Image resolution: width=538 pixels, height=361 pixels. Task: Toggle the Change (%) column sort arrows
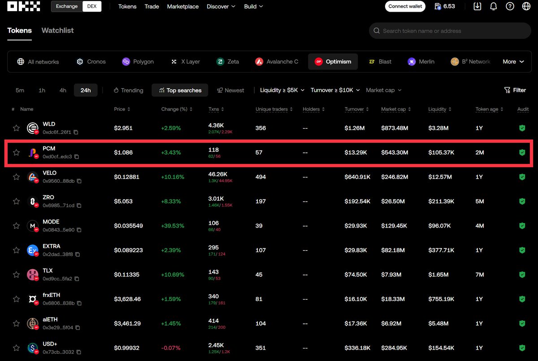tap(190, 109)
